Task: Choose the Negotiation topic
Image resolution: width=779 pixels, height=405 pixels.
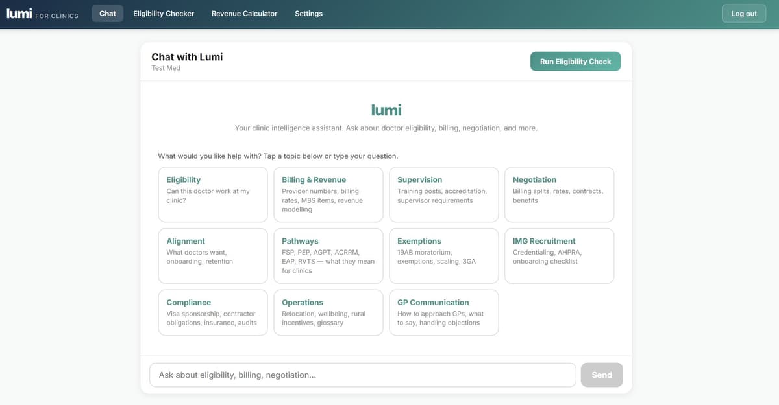Action: (558, 194)
